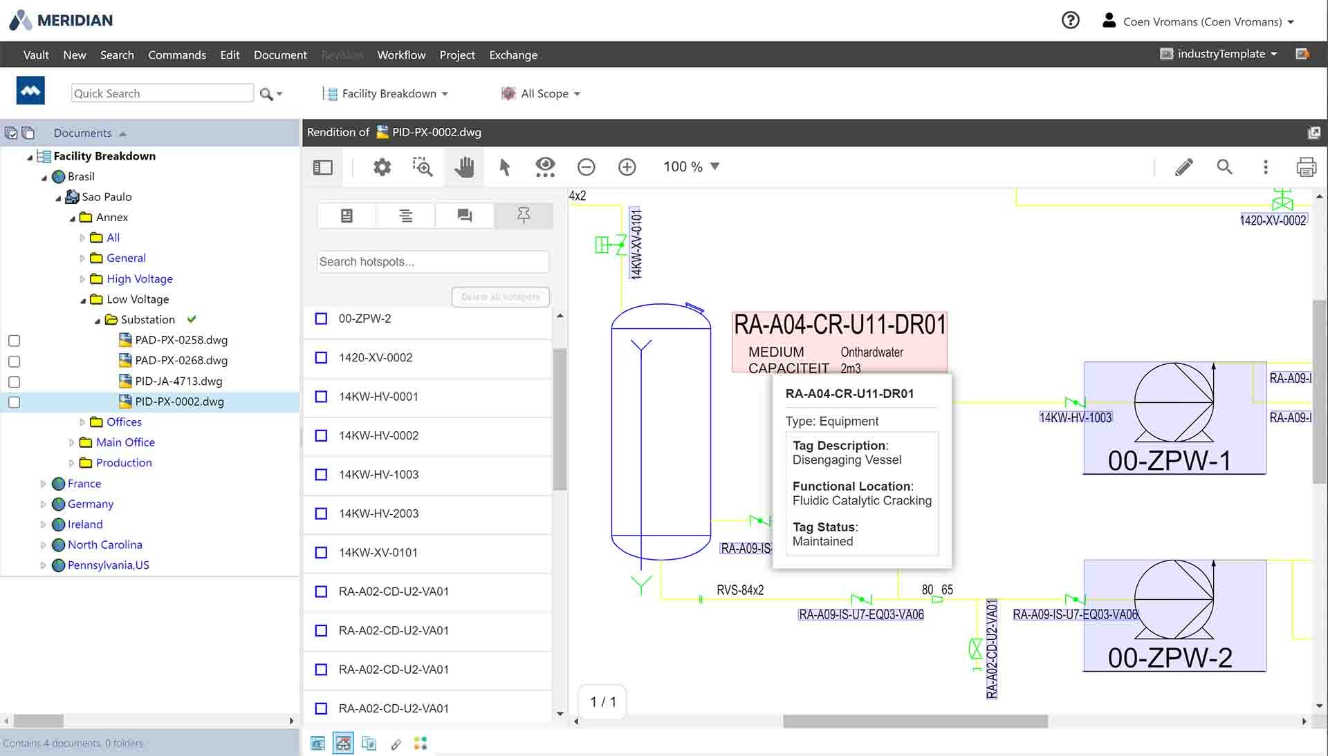Click the Delete all hotspots button
This screenshot has height=756, width=1328.
500,296
